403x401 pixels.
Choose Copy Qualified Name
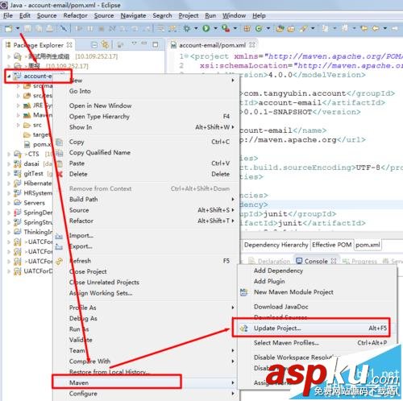pos(145,152)
